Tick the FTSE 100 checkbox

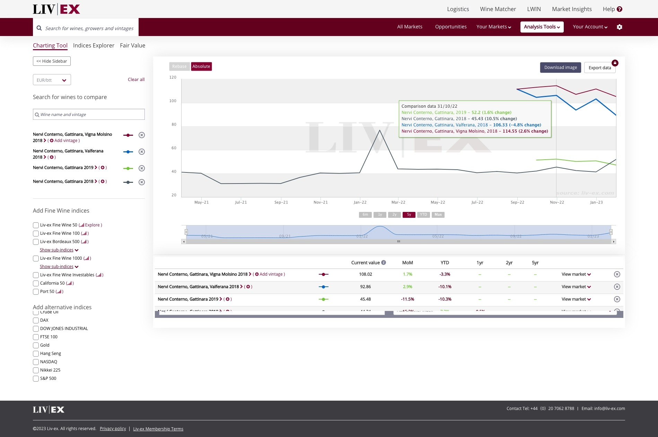[36, 337]
